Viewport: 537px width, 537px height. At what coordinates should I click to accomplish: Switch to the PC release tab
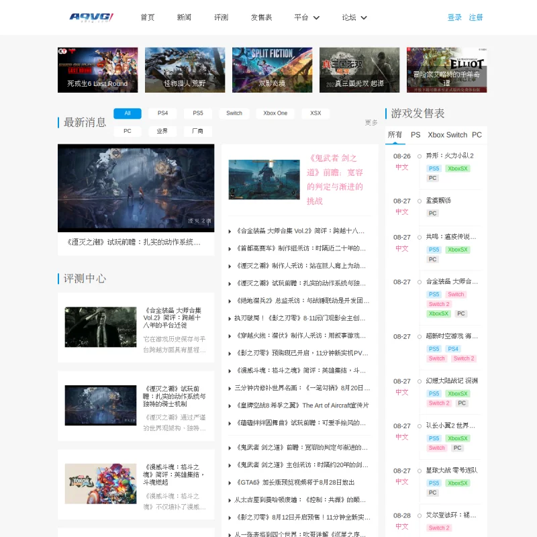coord(477,135)
